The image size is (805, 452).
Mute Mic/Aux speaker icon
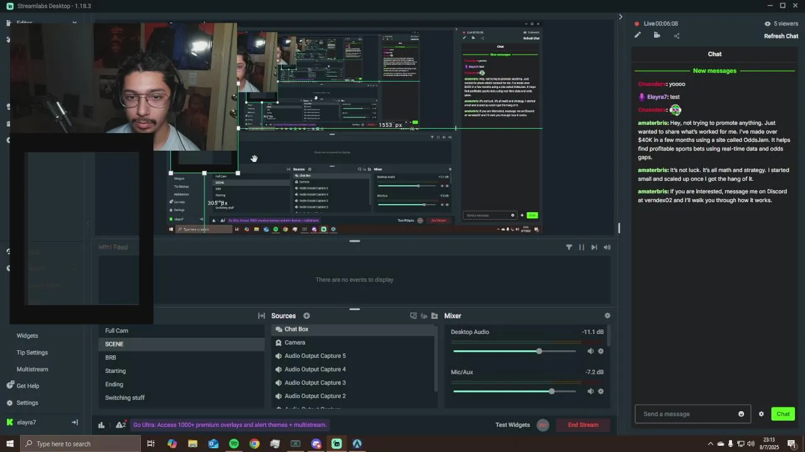(x=591, y=391)
